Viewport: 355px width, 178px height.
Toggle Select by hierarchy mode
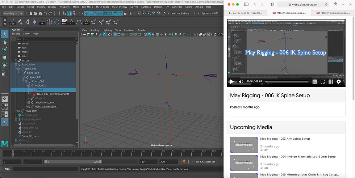point(64,13)
